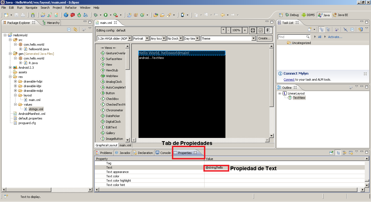
Task: Open the 3.2in HVGA slider device dropdown
Action: pyautogui.click(x=114, y=39)
